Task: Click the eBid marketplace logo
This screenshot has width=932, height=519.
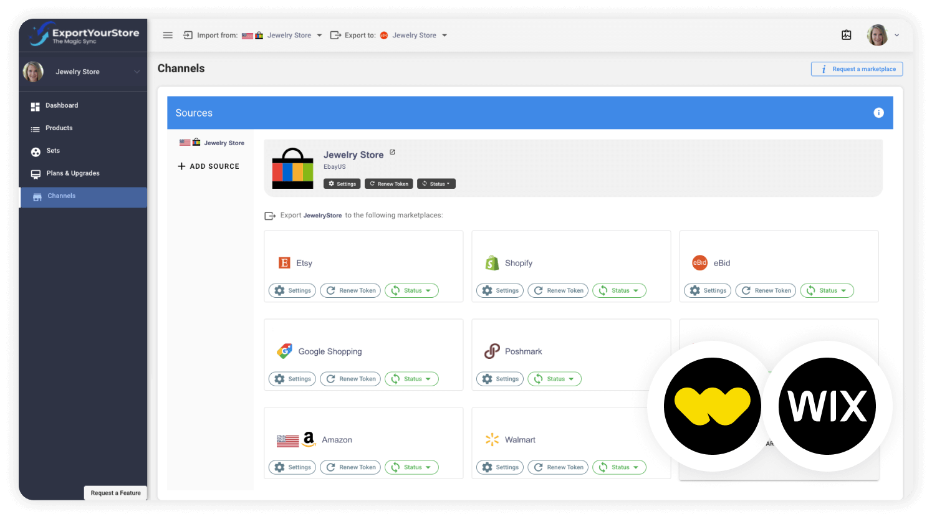Action: click(700, 262)
